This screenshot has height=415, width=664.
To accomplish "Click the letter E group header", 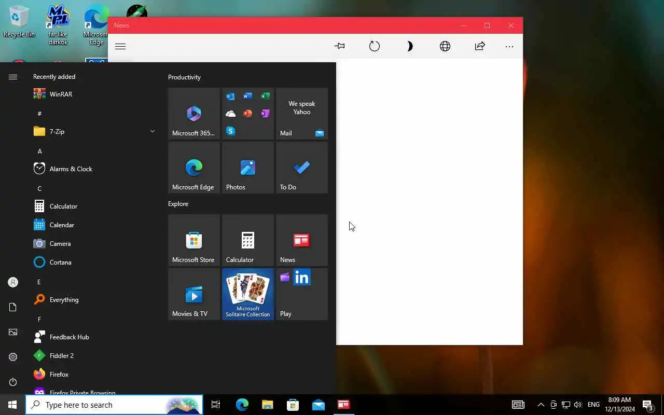I will [x=39, y=282].
